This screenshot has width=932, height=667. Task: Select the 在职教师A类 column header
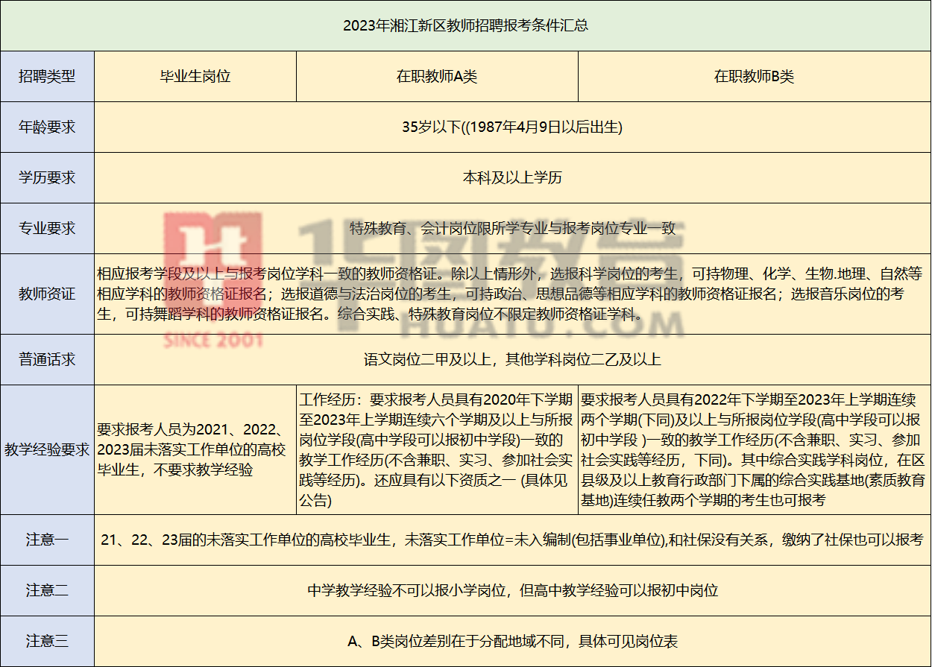[x=437, y=76]
